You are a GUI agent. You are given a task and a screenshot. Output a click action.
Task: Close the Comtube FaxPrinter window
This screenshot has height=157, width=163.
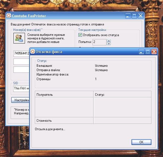pos(141,16)
